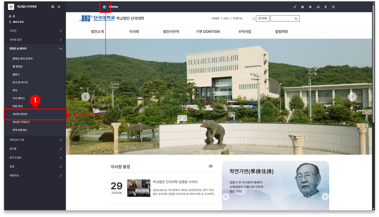
Task: Click the page audit magnifier icon
Action: [333, 7]
